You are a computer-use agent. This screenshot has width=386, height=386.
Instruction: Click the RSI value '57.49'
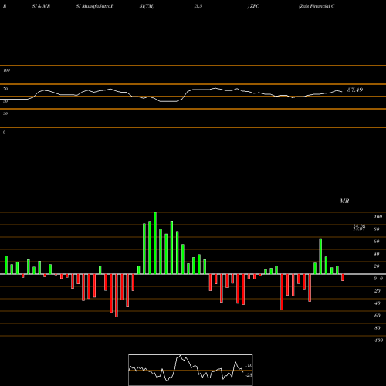(355, 90)
